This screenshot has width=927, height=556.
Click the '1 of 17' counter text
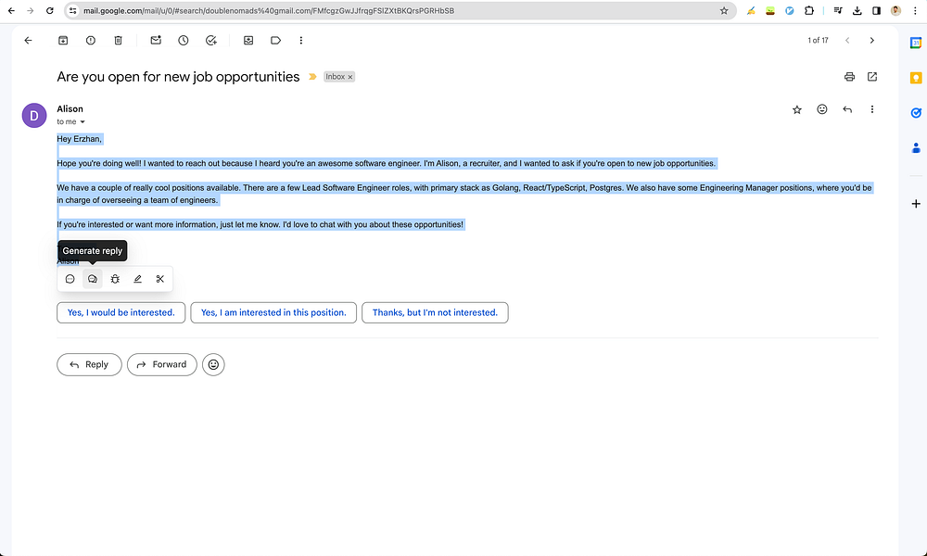tap(818, 40)
